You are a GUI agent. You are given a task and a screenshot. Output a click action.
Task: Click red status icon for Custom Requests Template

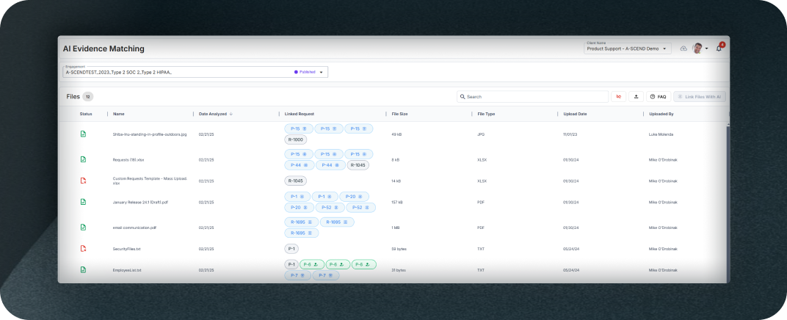pyautogui.click(x=83, y=180)
